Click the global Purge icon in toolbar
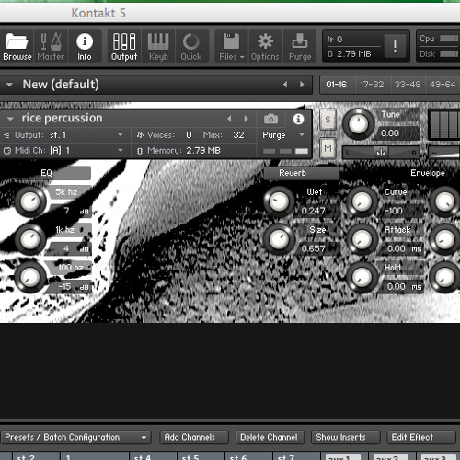 pos(300,46)
